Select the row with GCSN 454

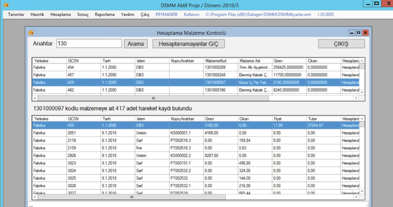pyautogui.click(x=195, y=67)
